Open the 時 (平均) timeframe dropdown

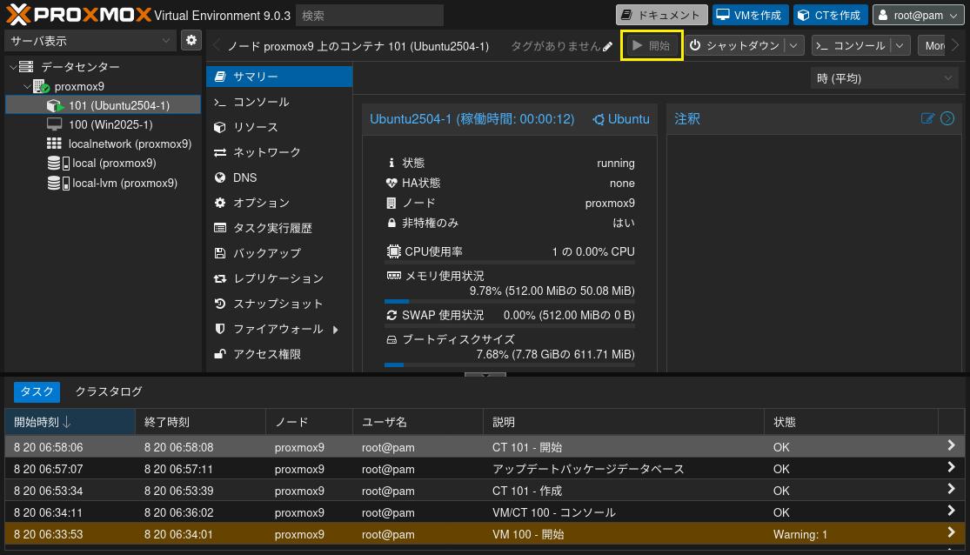click(x=885, y=78)
